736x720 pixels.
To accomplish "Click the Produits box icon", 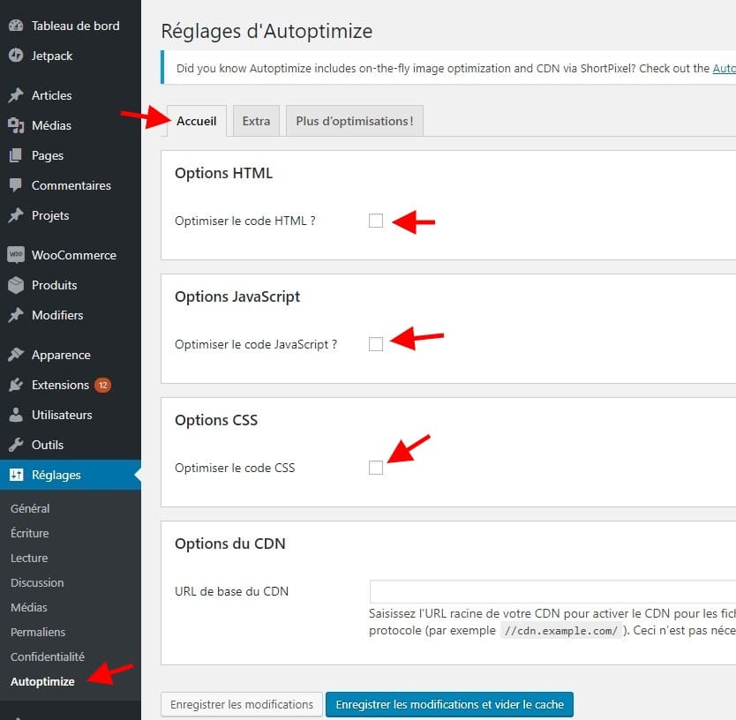I will point(16,285).
